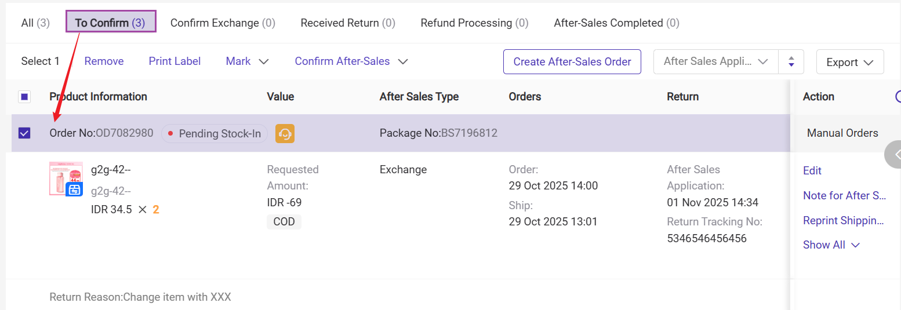Click Create After-Sales Order button
The image size is (901, 310).
[572, 62]
